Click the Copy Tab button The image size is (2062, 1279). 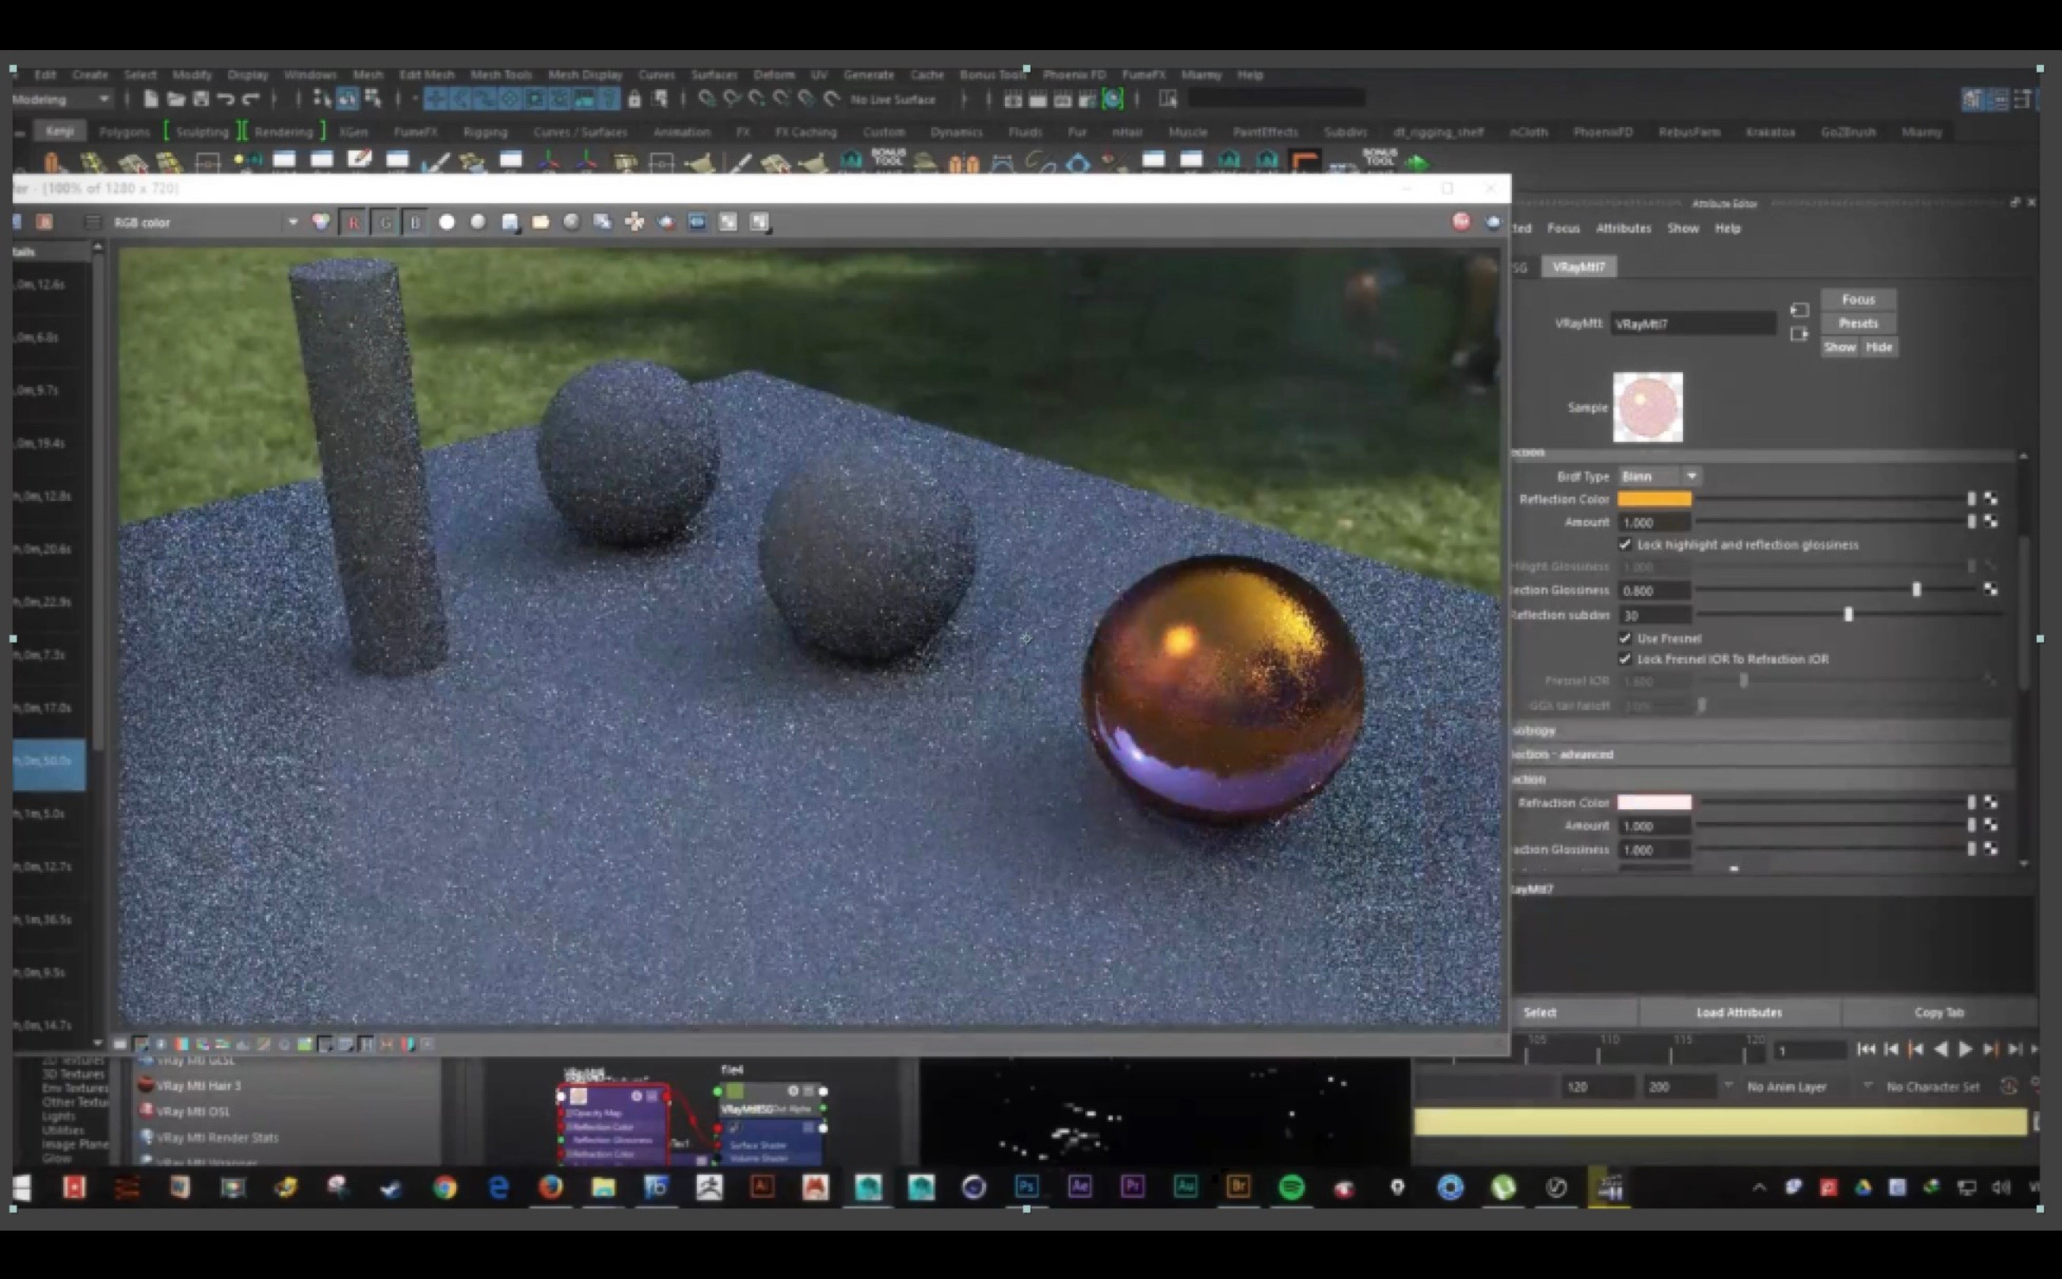pyautogui.click(x=1939, y=1012)
